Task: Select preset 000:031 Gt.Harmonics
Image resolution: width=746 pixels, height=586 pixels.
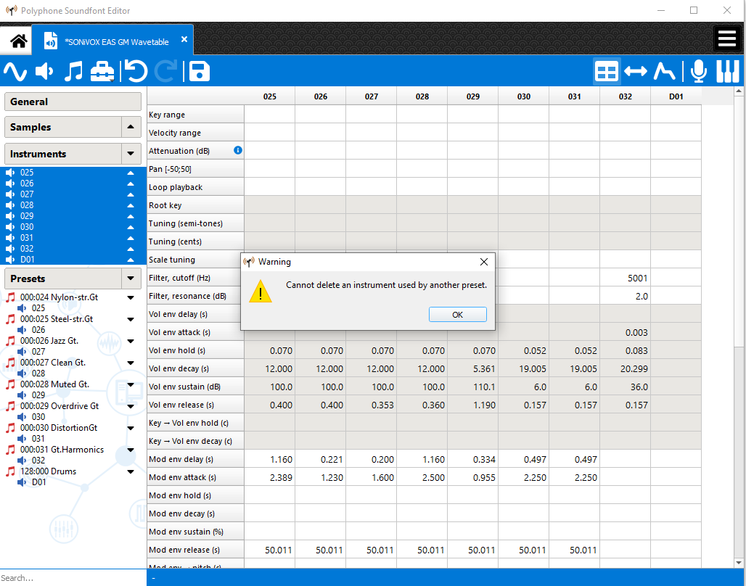Action: pos(62,450)
